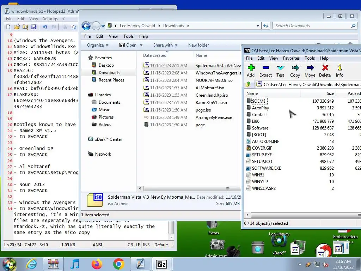Open Info in 7-Zip toolbar

[339, 71]
